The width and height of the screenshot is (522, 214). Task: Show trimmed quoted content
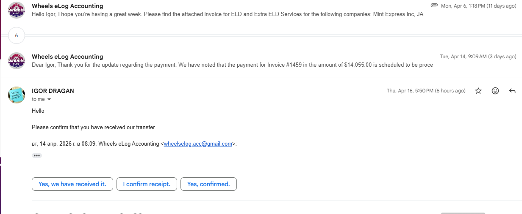tap(37, 156)
